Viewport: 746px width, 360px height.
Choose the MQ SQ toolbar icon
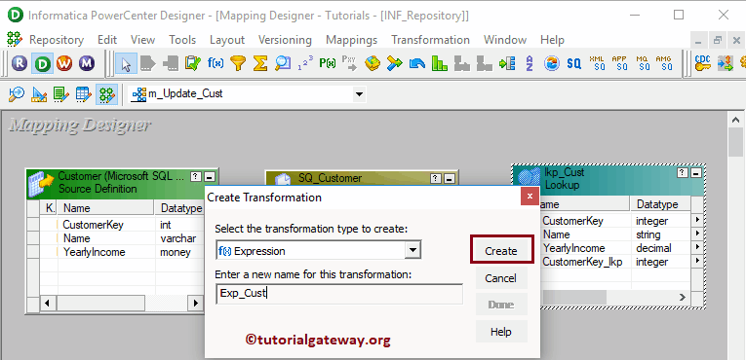pos(643,63)
